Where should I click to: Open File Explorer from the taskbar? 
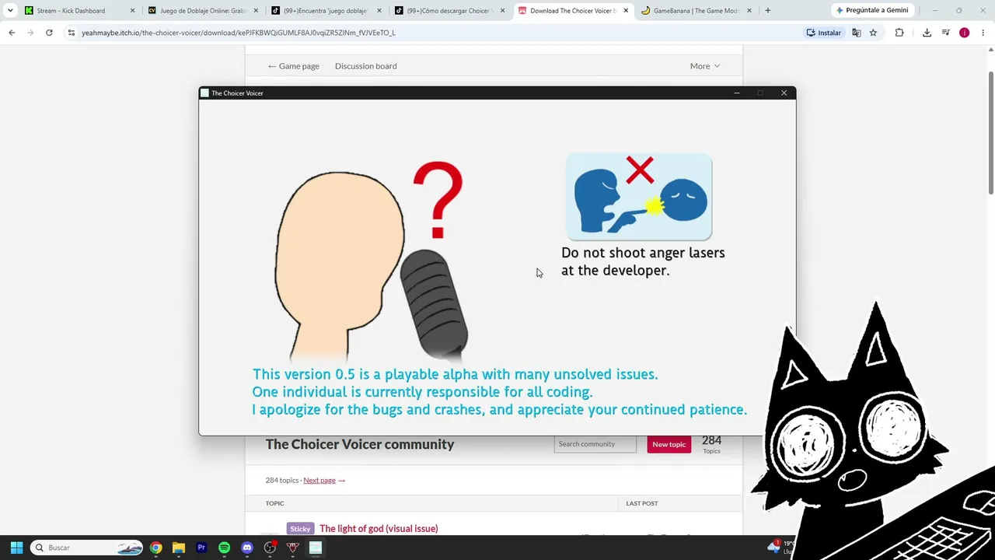click(178, 548)
